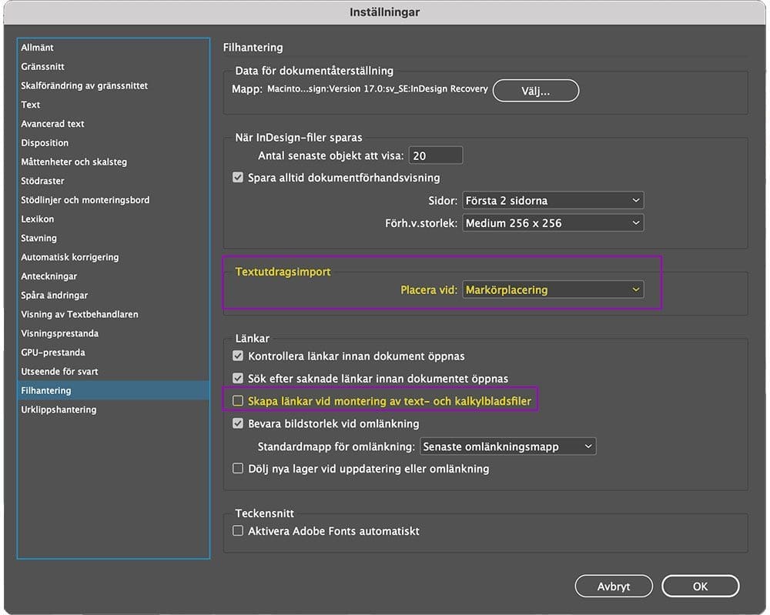Enable Aktivera Adobe Fonts automatiskt
770x615 pixels.
(x=238, y=530)
